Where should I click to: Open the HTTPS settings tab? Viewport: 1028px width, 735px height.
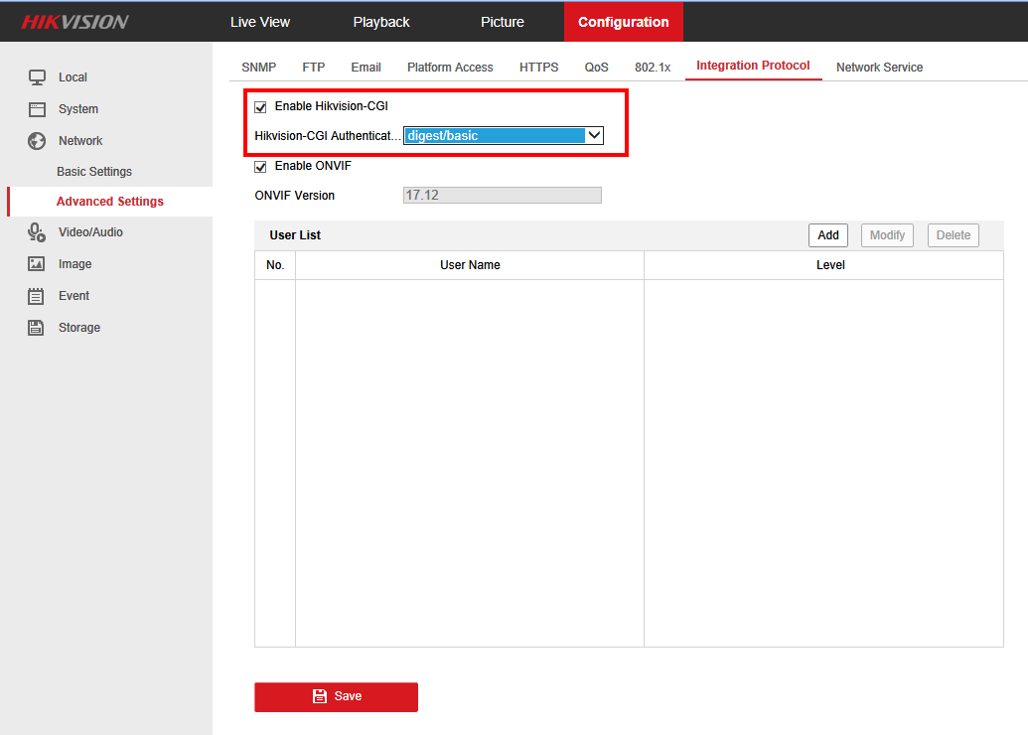(538, 67)
